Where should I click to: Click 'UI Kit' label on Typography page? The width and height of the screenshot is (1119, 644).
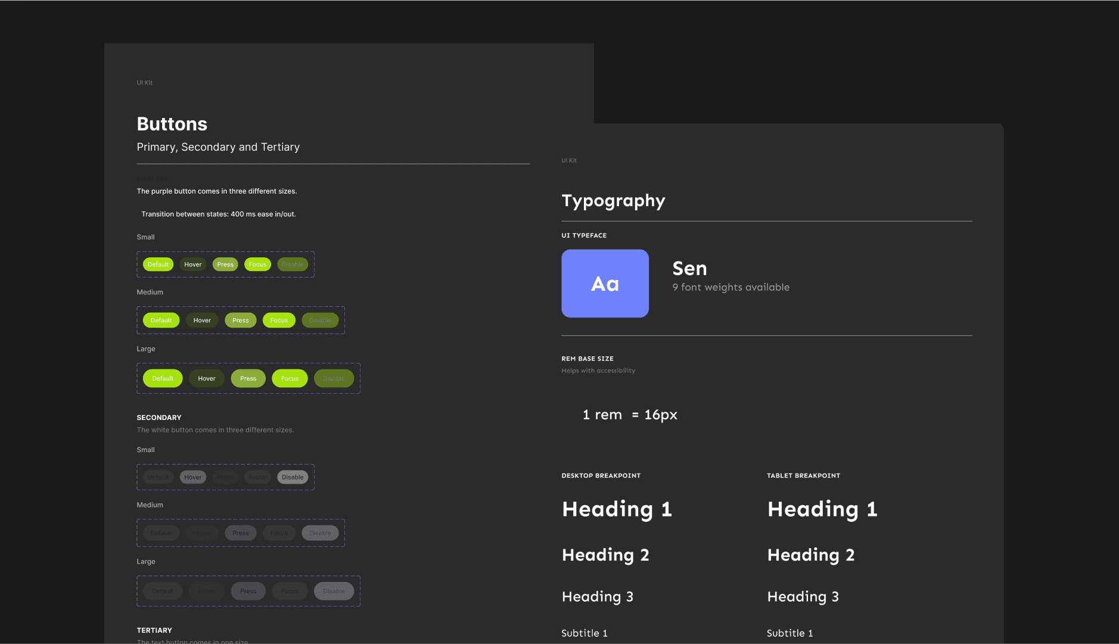[x=569, y=160]
